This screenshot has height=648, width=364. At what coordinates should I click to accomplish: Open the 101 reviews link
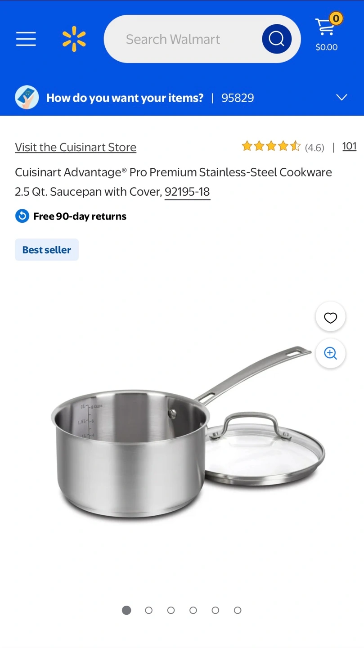[x=349, y=146]
